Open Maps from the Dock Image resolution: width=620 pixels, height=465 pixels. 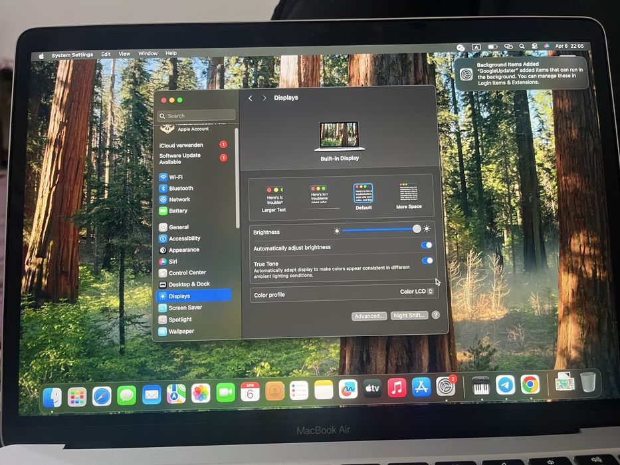(x=176, y=394)
